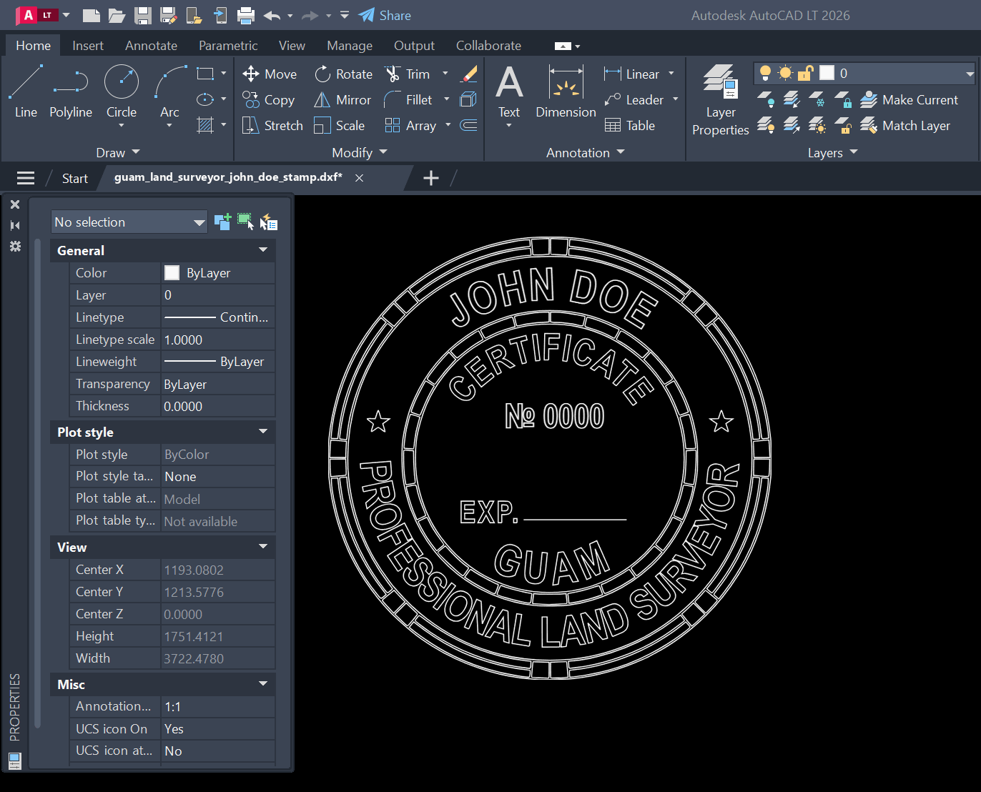Toggle layer 0 freeze sun icon
This screenshot has height=792, width=981.
click(x=785, y=73)
